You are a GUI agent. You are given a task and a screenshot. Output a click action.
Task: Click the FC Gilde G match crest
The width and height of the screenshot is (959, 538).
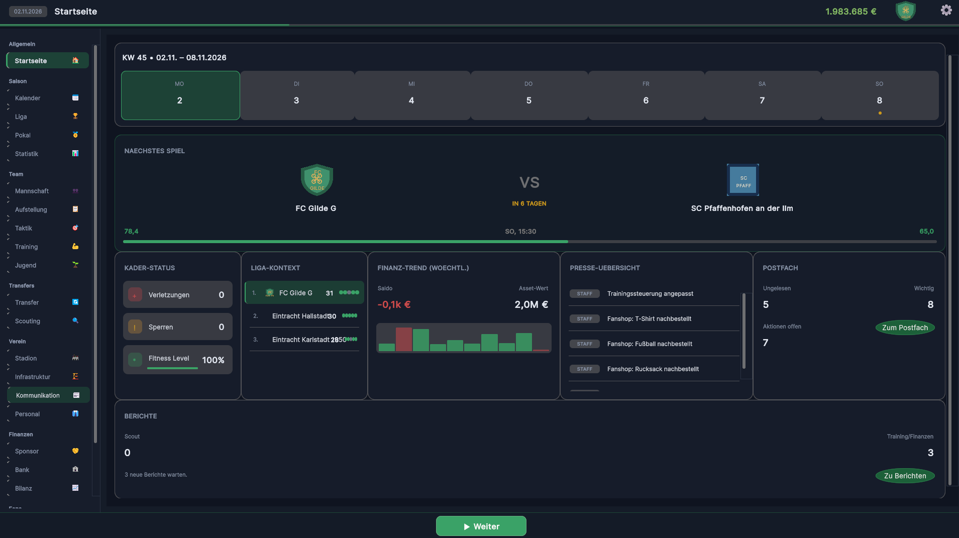pyautogui.click(x=317, y=180)
